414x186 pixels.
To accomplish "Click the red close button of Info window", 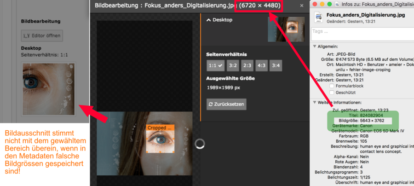I will 315,4.
